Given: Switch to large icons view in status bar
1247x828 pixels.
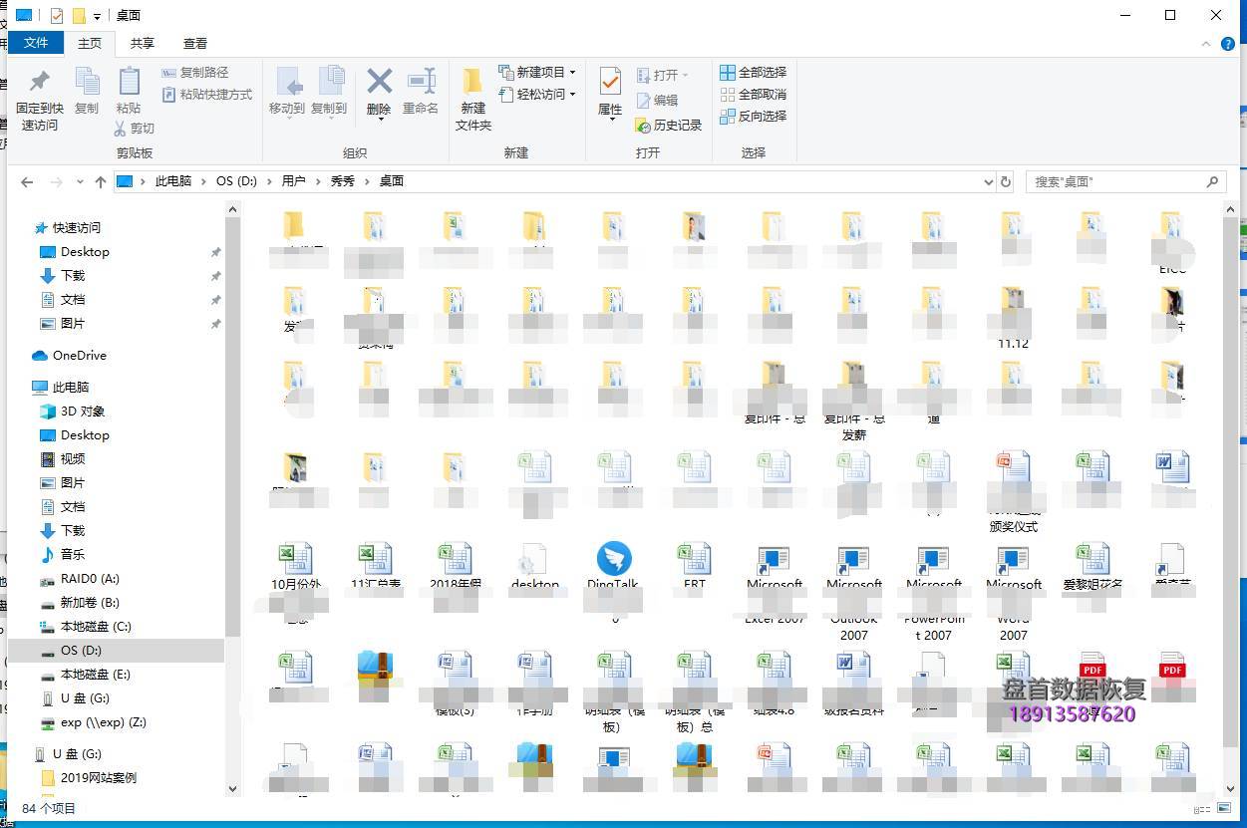Looking at the screenshot, I should click(1225, 809).
